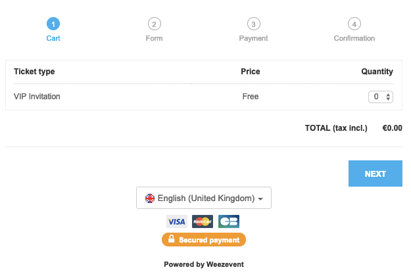Open the Powered by Weezevent link
Viewport: 411px width, 278px height.
pos(204,264)
